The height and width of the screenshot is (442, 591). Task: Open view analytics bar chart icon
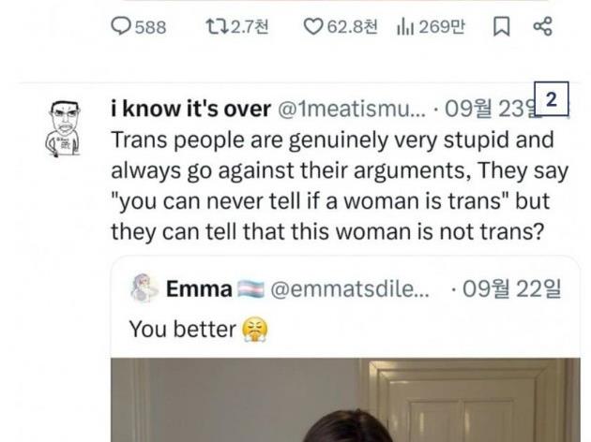tap(405, 27)
